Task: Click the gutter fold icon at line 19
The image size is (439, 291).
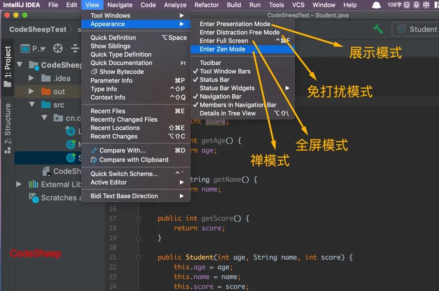Action: click(138, 238)
